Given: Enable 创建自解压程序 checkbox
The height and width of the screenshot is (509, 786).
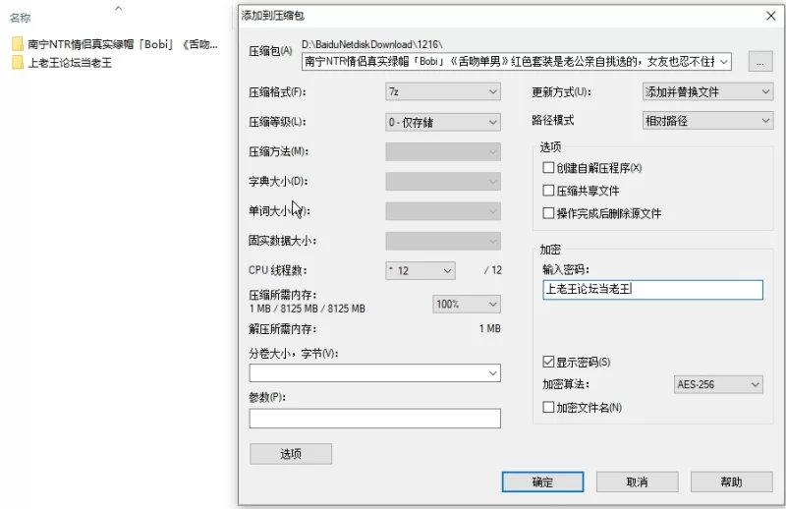Looking at the screenshot, I should click(548, 167).
